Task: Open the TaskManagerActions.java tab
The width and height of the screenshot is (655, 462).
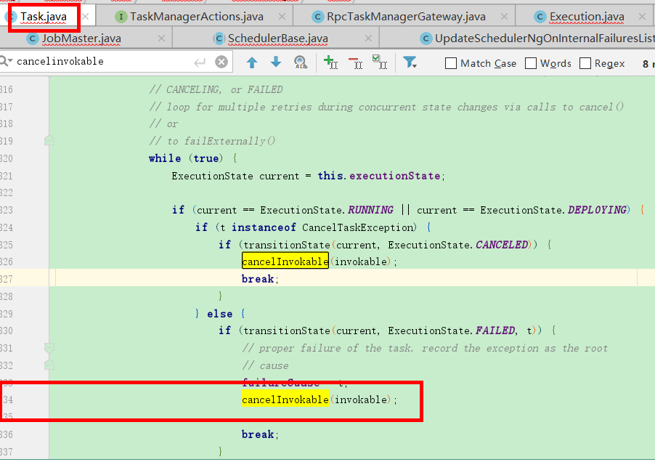Action: (196, 17)
